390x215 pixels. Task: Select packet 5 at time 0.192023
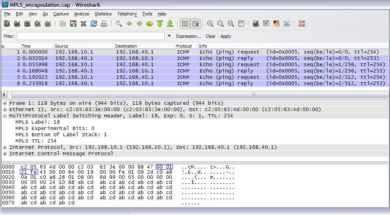pos(195,77)
